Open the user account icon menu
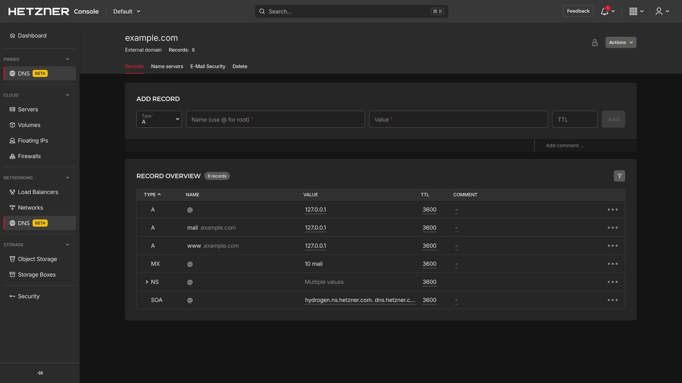This screenshot has height=383, width=682. (x=659, y=11)
